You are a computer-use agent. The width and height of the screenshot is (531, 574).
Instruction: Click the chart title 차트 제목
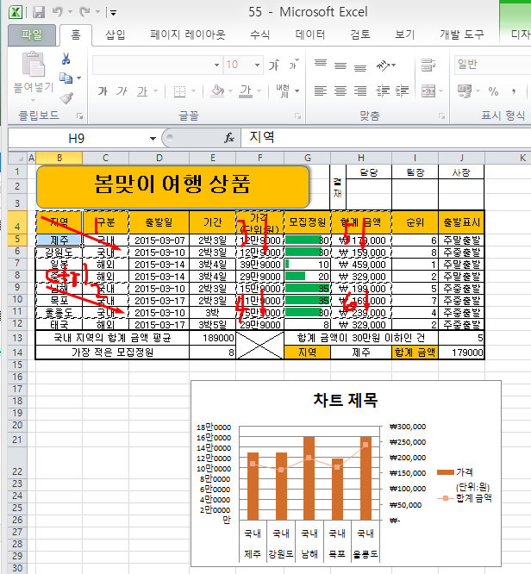tap(346, 400)
